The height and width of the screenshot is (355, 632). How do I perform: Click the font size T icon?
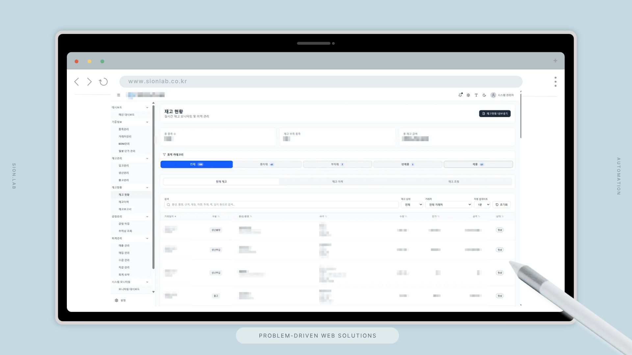[476, 95]
